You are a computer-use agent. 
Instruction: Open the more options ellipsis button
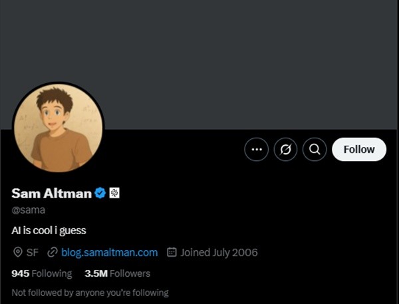click(256, 150)
